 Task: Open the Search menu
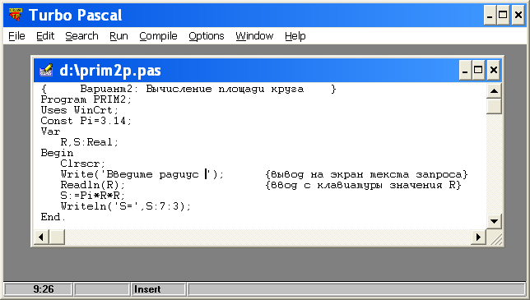point(81,36)
